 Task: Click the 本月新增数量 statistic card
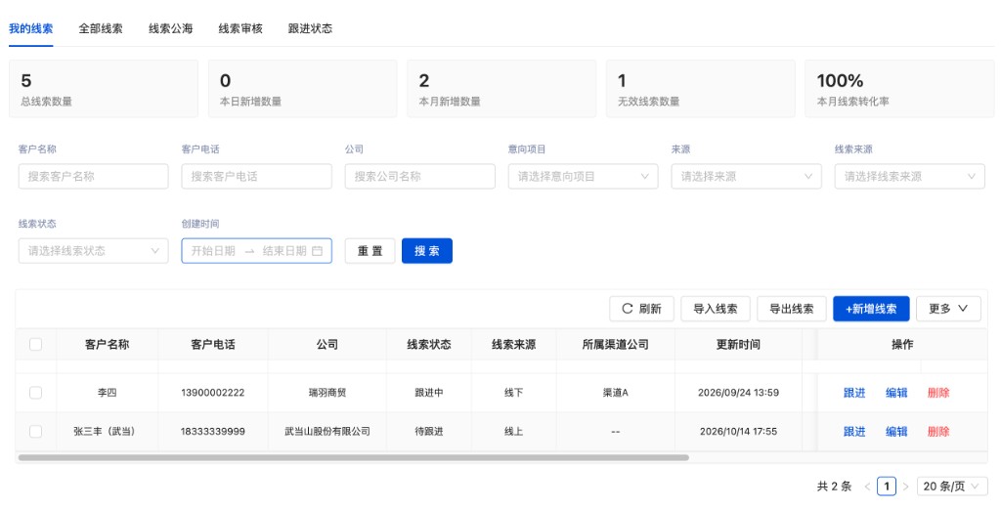[x=501, y=89]
